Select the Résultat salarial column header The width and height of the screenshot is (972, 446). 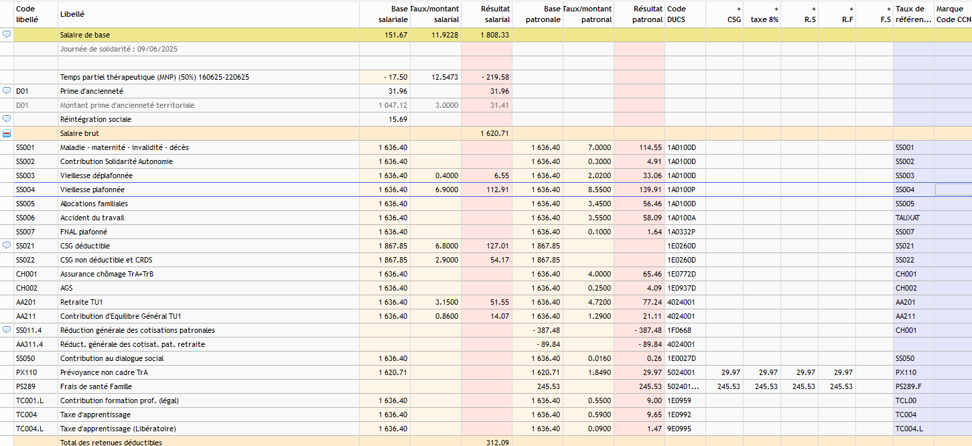[x=486, y=14]
